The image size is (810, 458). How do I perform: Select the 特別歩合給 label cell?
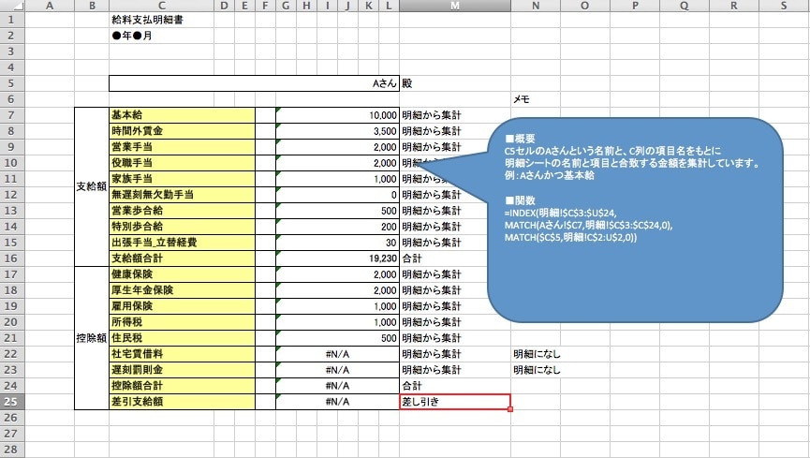pos(182,227)
